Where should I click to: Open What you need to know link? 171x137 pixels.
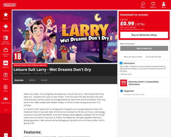(133, 57)
